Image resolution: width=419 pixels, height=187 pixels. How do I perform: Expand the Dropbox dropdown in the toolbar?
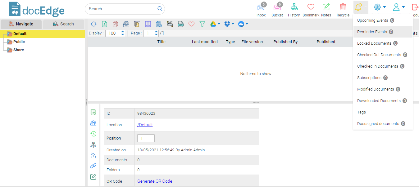pyautogui.click(x=229, y=24)
